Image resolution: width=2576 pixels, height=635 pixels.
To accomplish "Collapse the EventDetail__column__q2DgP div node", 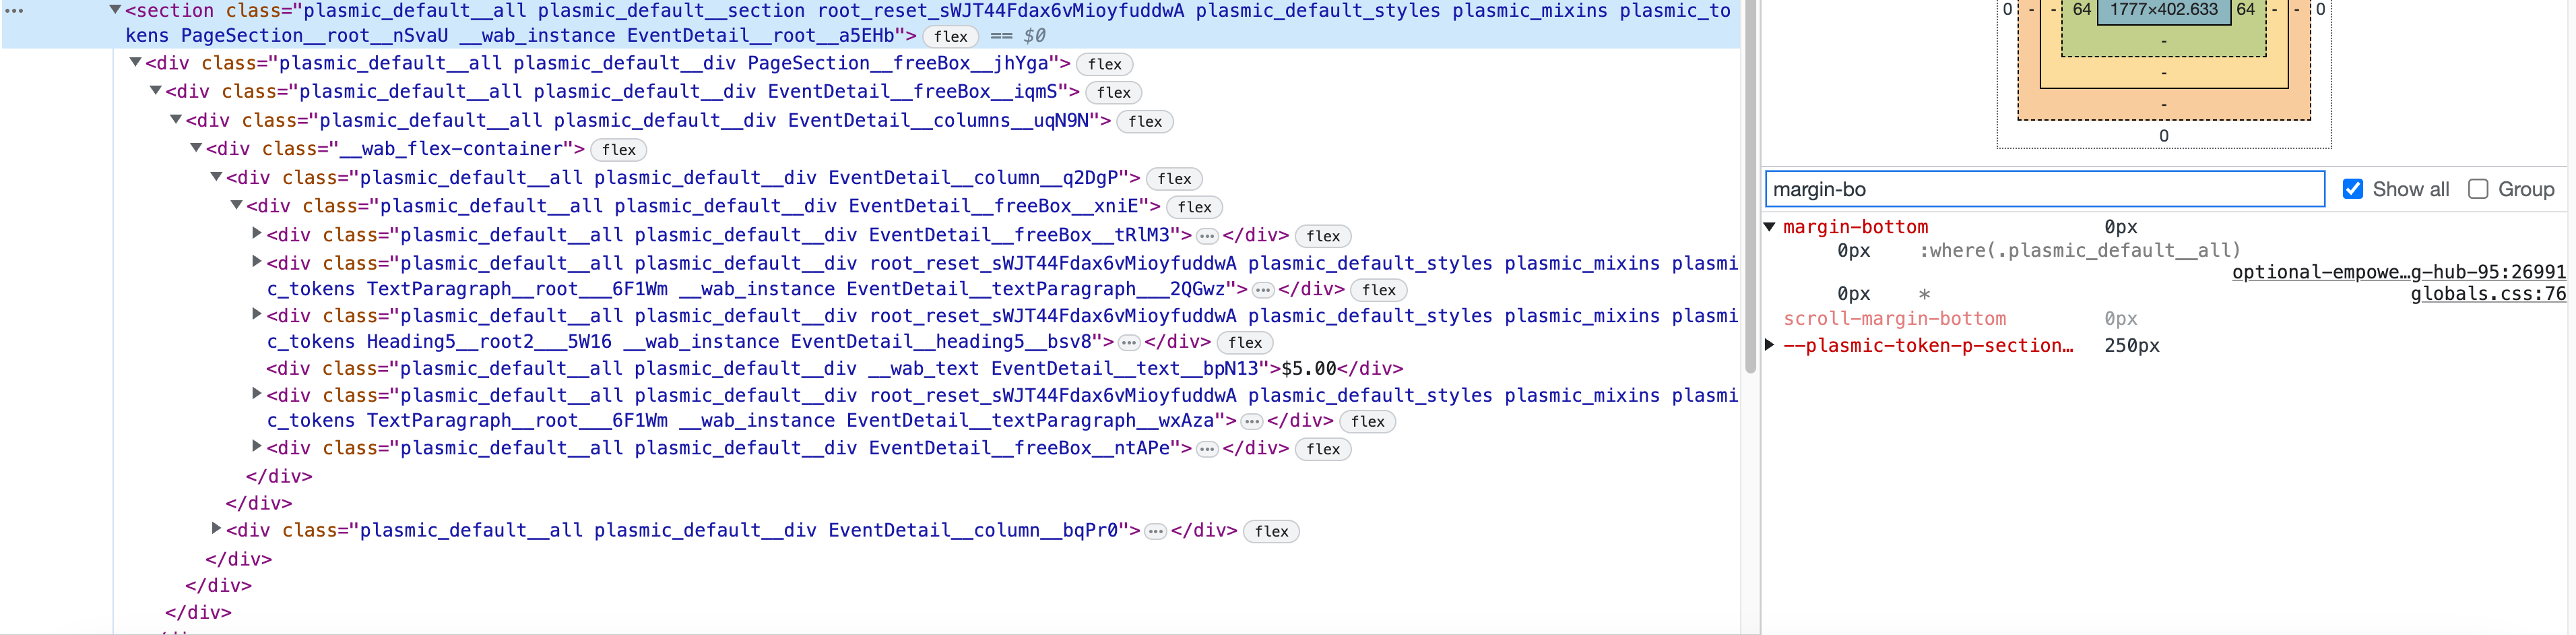I will point(216,177).
